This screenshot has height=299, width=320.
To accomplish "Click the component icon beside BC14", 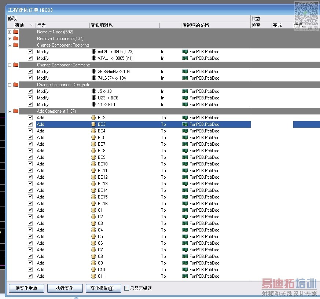I will coord(93,190).
